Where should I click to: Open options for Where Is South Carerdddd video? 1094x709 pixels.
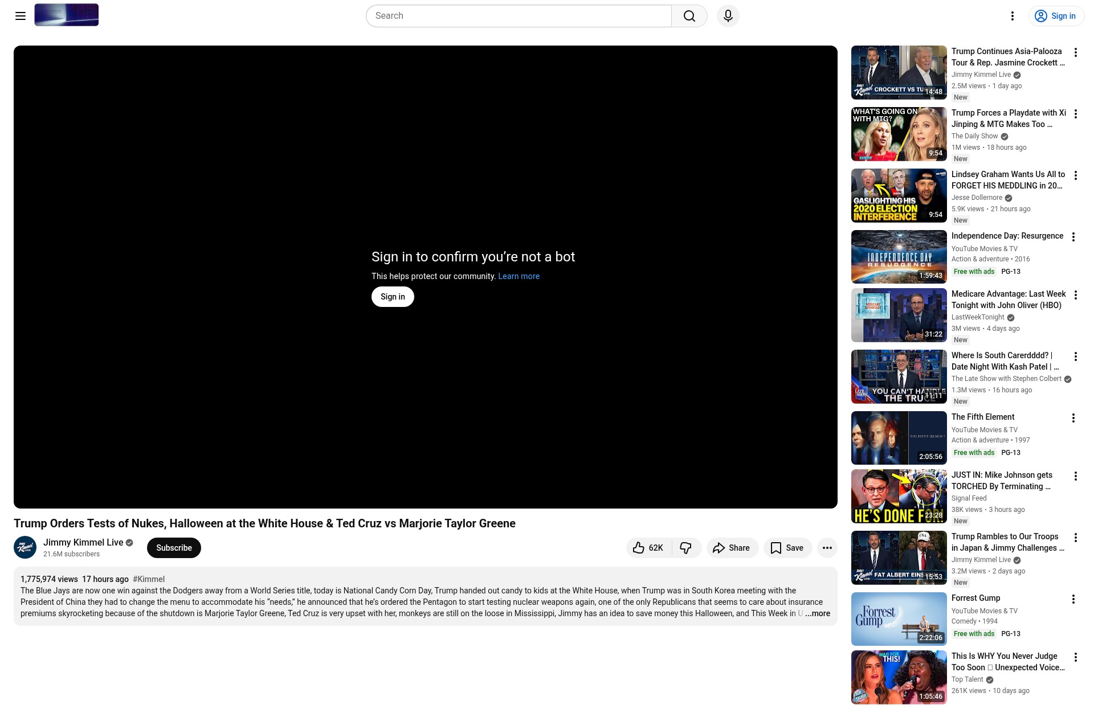tap(1075, 356)
